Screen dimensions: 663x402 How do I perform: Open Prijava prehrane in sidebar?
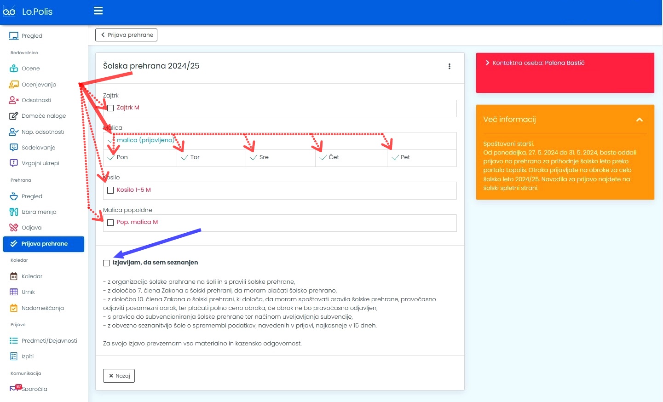44,244
